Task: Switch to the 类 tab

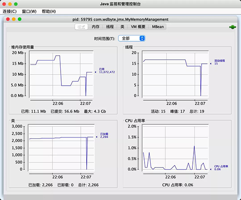Action: [x=123, y=27]
